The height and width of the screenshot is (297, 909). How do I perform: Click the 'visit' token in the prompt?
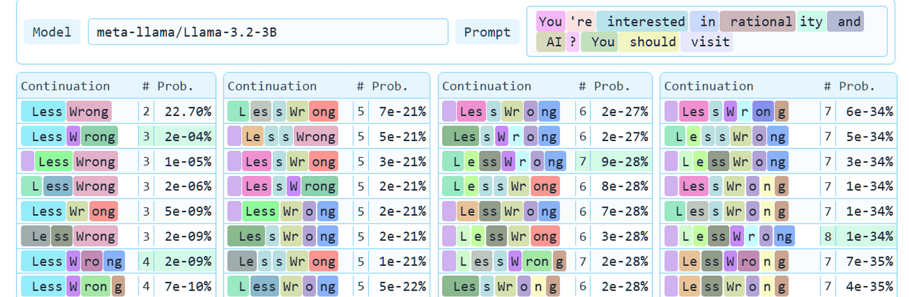[707, 42]
